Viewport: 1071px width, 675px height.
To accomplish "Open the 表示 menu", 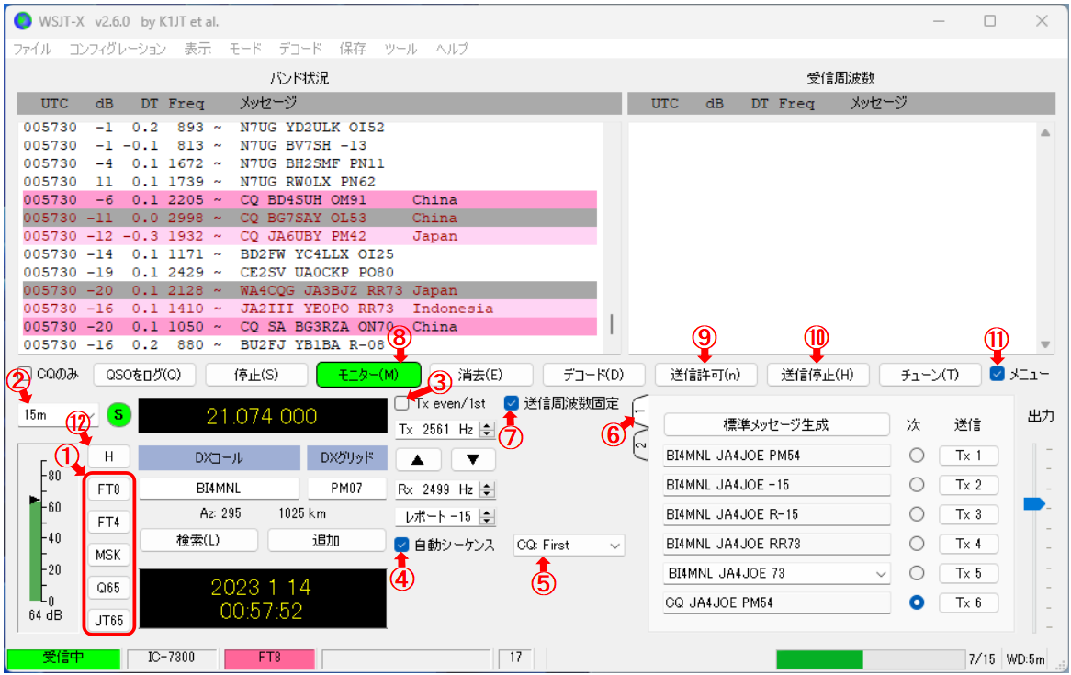I will click(x=198, y=50).
